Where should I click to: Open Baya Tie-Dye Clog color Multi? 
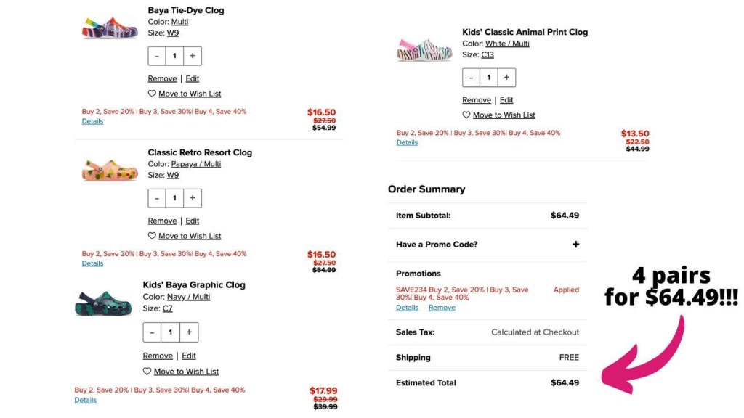pos(179,22)
